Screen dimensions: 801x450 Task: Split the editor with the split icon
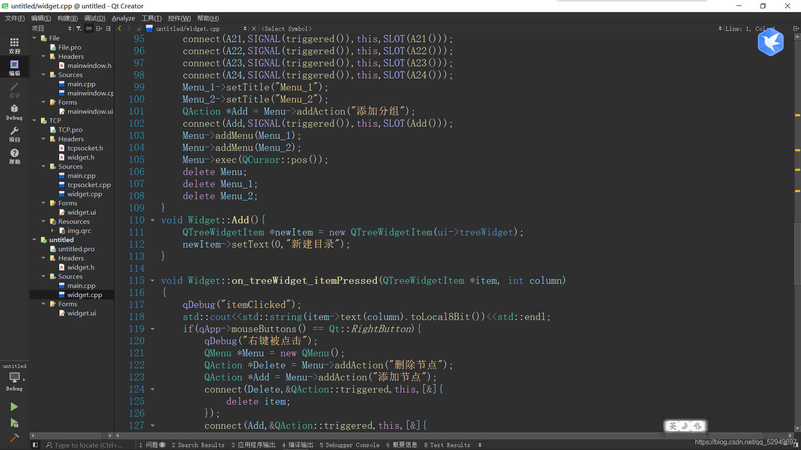(99, 28)
